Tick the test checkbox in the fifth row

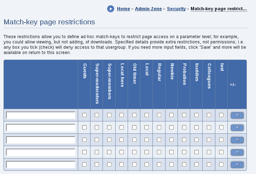221,164
